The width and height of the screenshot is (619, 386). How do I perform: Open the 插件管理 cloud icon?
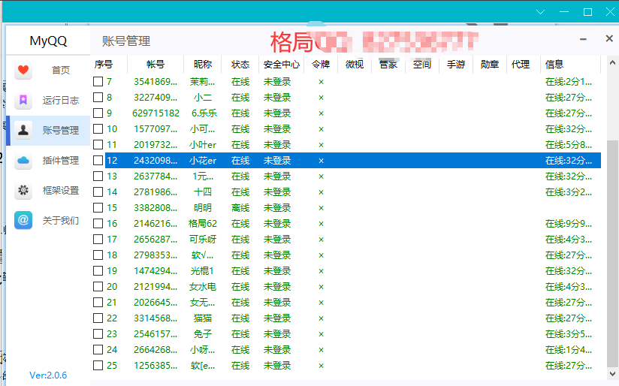pyautogui.click(x=23, y=160)
